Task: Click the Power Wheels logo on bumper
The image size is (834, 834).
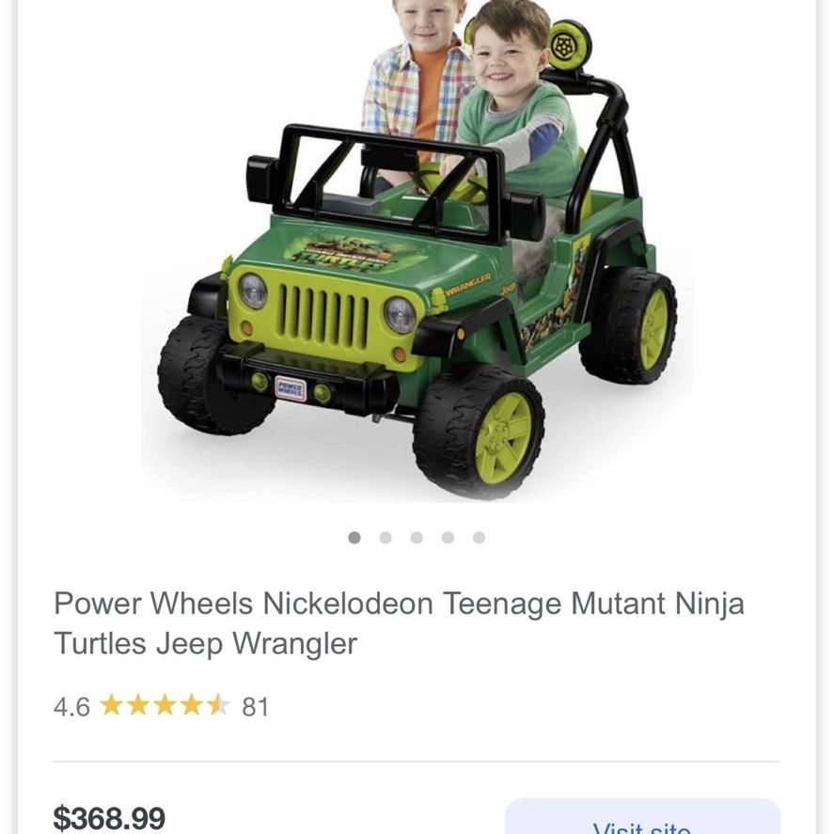Action: [290, 389]
